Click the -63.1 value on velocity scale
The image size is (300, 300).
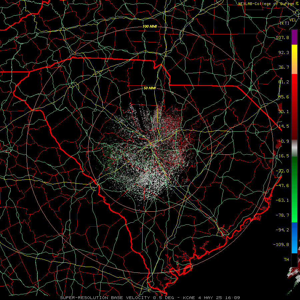(x=282, y=200)
